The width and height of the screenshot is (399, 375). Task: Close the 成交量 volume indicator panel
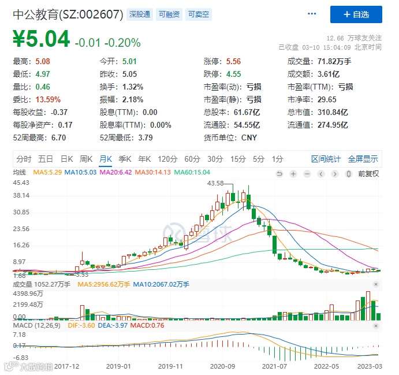pyautogui.click(x=376, y=284)
